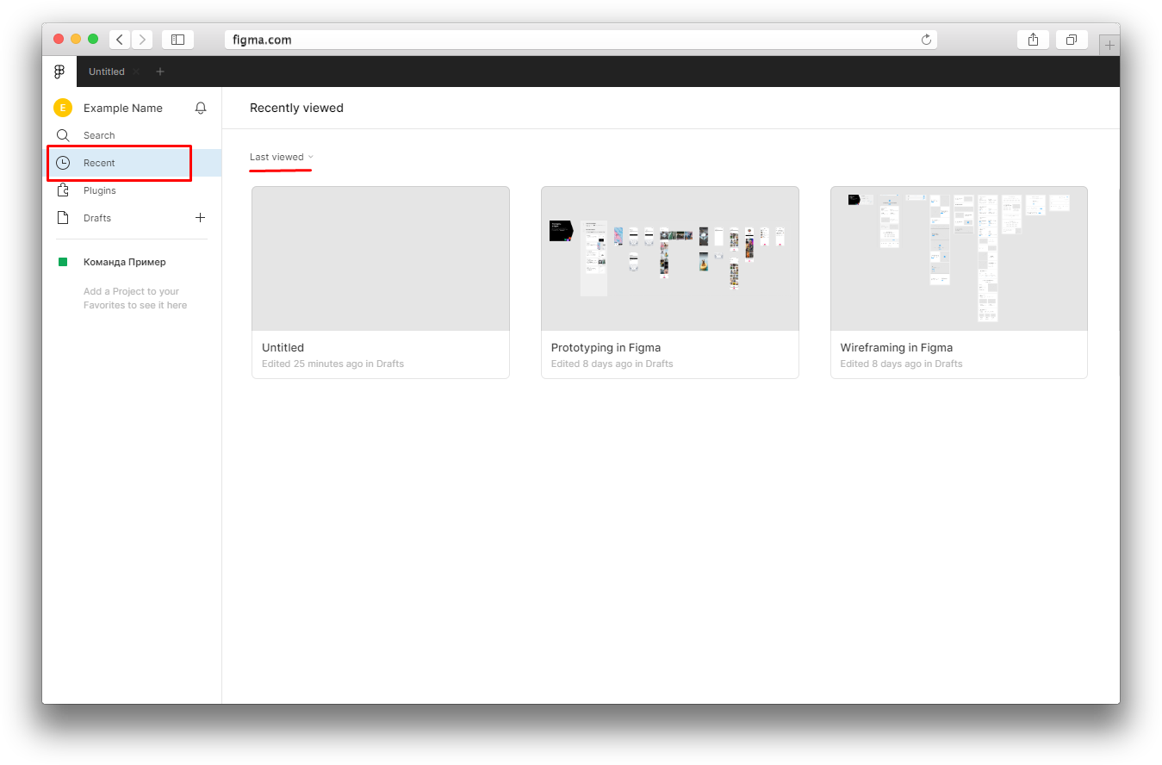Viewport: 1162px width, 765px height.
Task: Click 'Edited 8 days ago' under Prototyping
Action: 612,364
